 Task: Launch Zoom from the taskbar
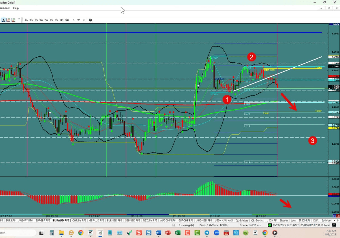point(216,233)
